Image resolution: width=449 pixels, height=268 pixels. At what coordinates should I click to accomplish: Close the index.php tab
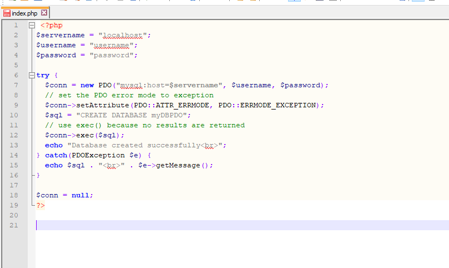(x=44, y=13)
